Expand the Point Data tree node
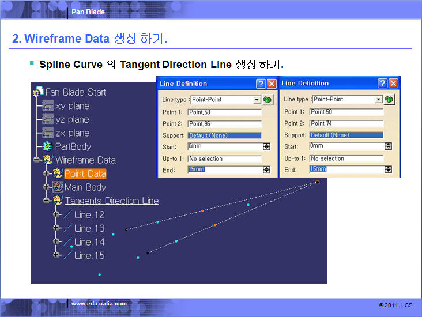The height and width of the screenshot is (317, 422). [47, 173]
